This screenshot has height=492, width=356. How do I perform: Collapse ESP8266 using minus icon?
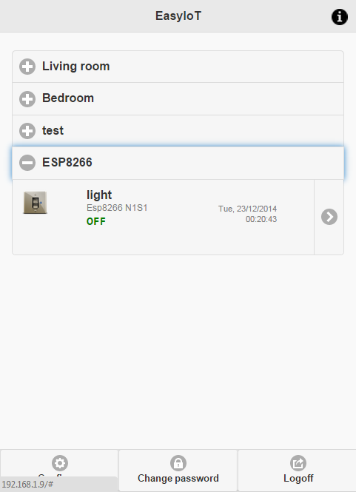27,163
